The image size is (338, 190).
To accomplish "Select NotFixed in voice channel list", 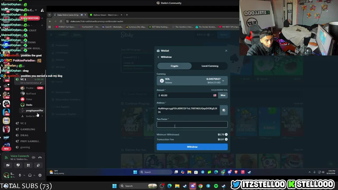I will pos(32,94).
